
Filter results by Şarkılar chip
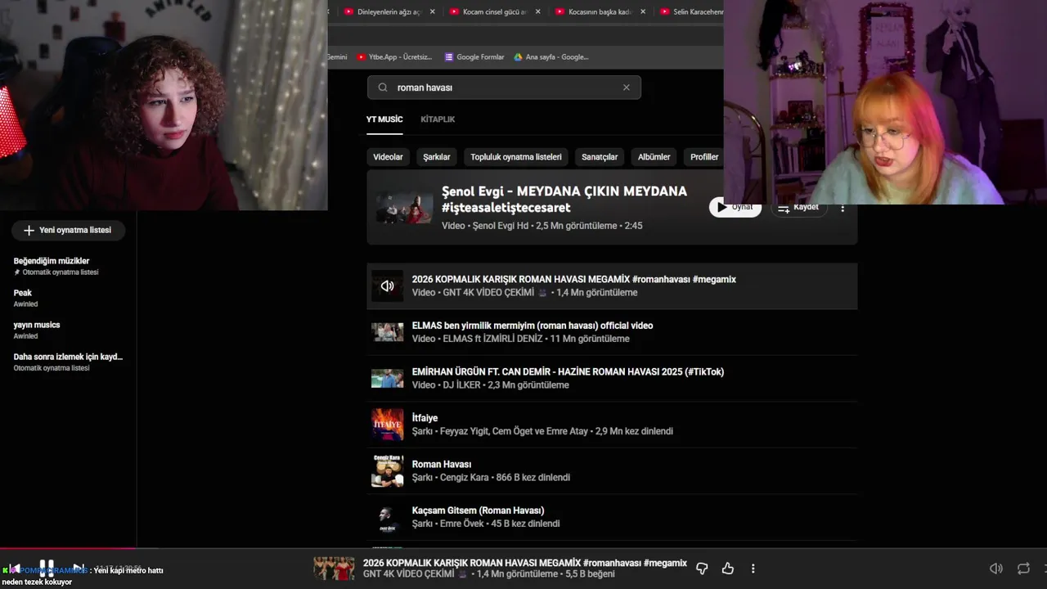point(437,157)
